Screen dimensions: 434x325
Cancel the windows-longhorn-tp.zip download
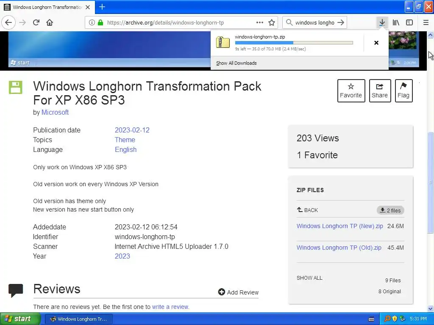click(376, 43)
